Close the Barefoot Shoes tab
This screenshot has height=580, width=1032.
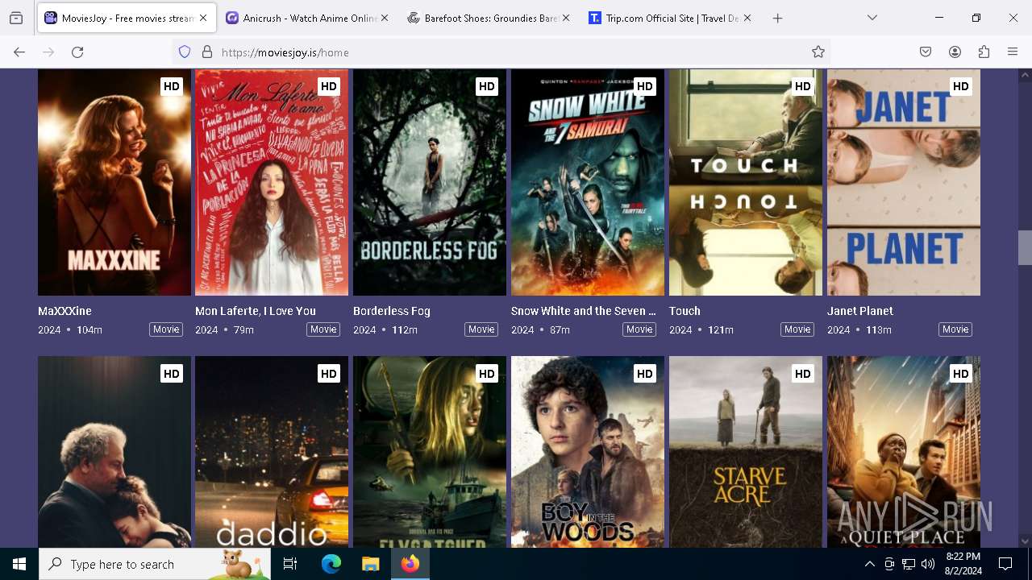click(x=566, y=18)
